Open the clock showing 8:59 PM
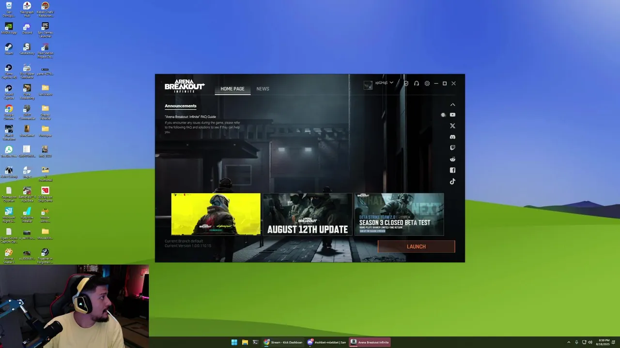The image size is (620, 348). click(x=604, y=342)
